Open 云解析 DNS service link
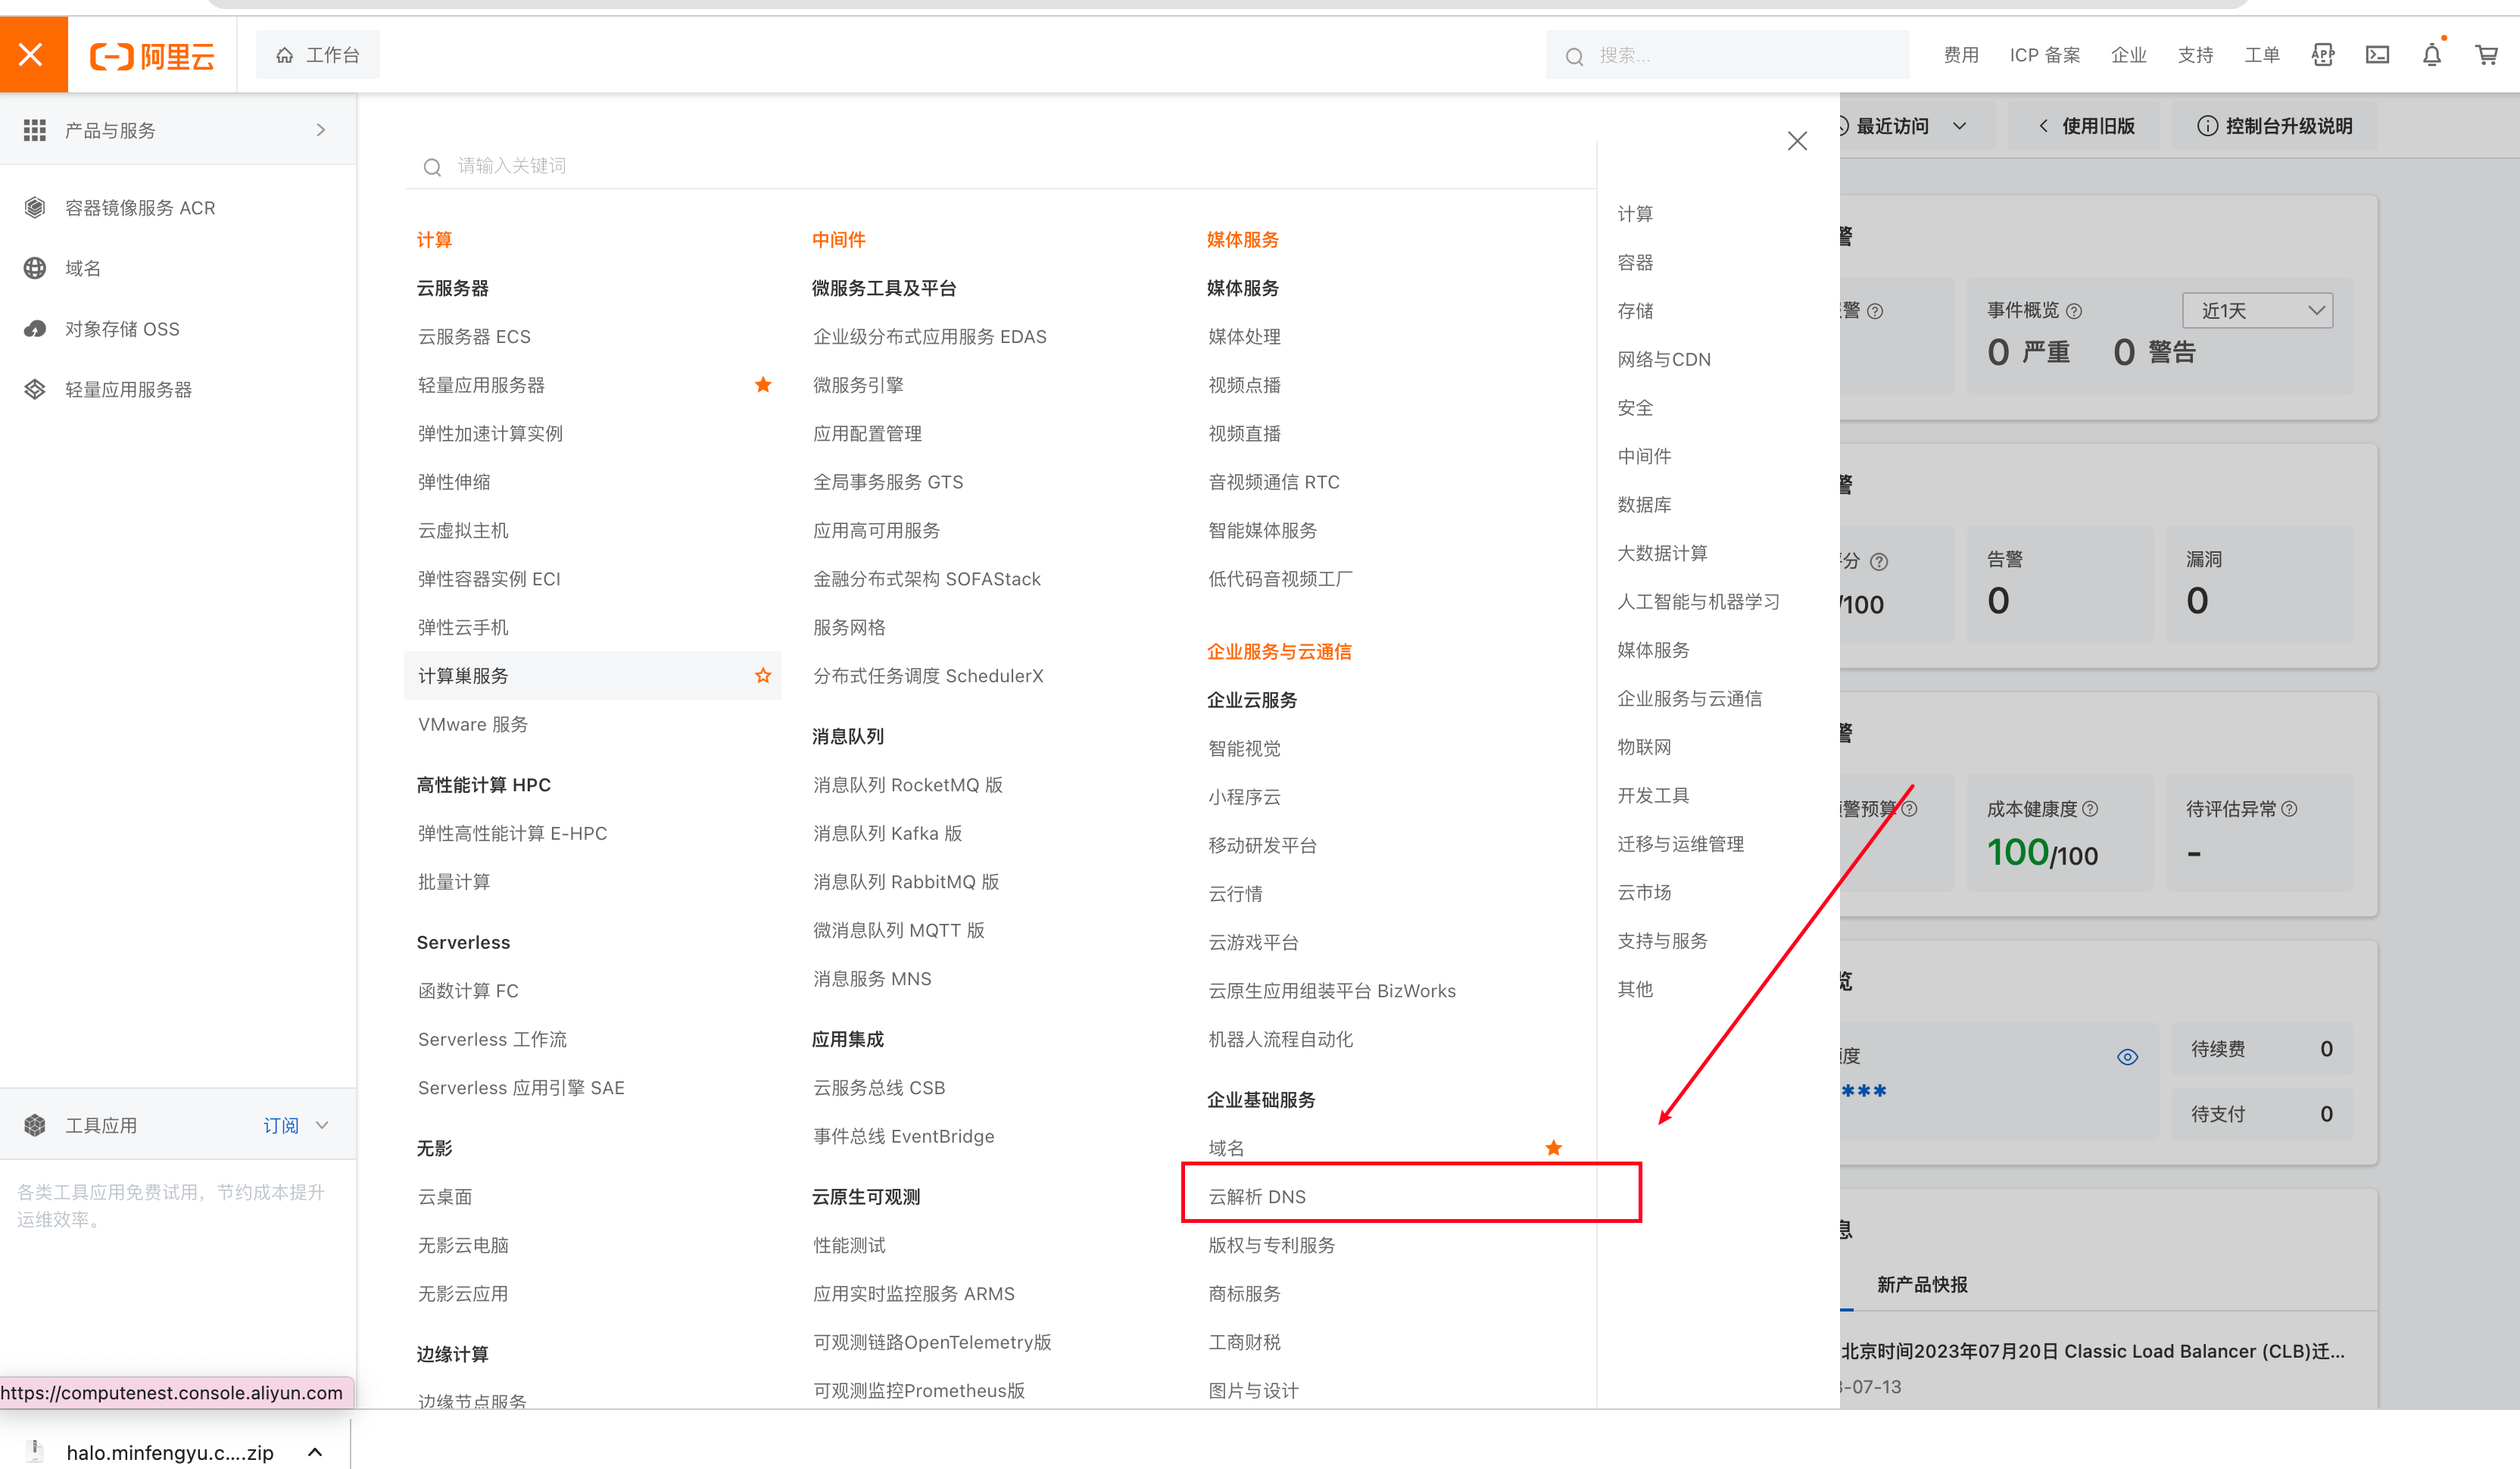This screenshot has width=2520, height=1469. [1257, 1197]
